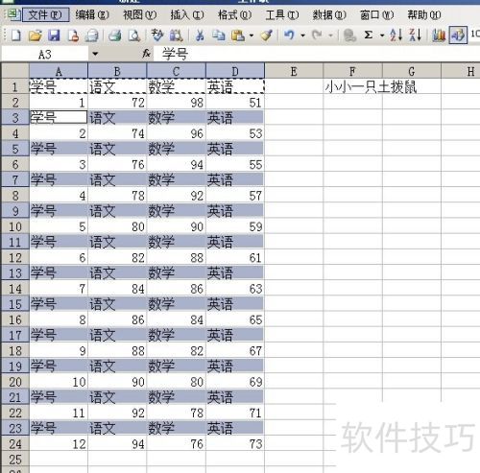Click the Print icon
The height and width of the screenshot is (473, 480).
click(x=114, y=35)
